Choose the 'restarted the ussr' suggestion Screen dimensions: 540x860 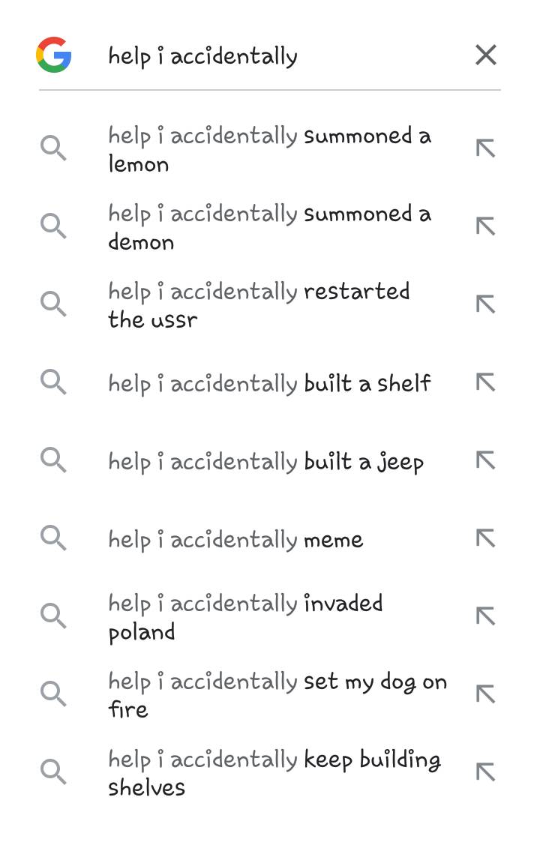click(x=259, y=304)
